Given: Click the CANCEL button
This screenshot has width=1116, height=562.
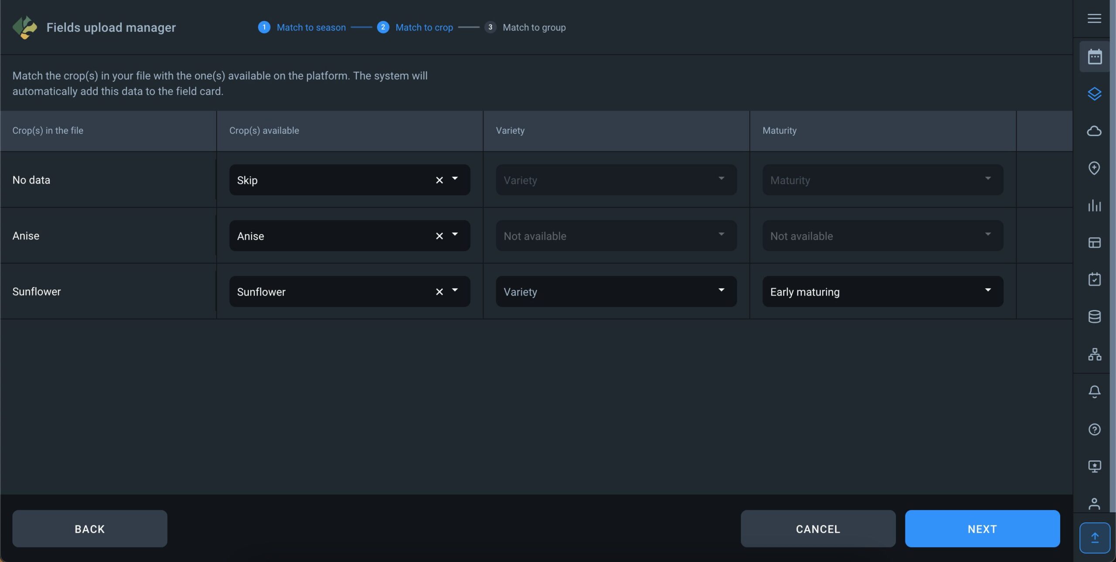Looking at the screenshot, I should point(818,528).
